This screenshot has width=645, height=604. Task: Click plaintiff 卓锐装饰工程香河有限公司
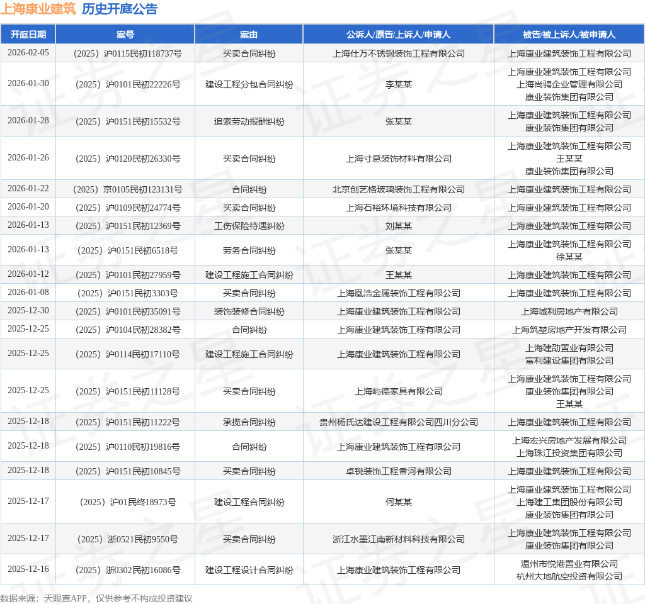[398, 472]
